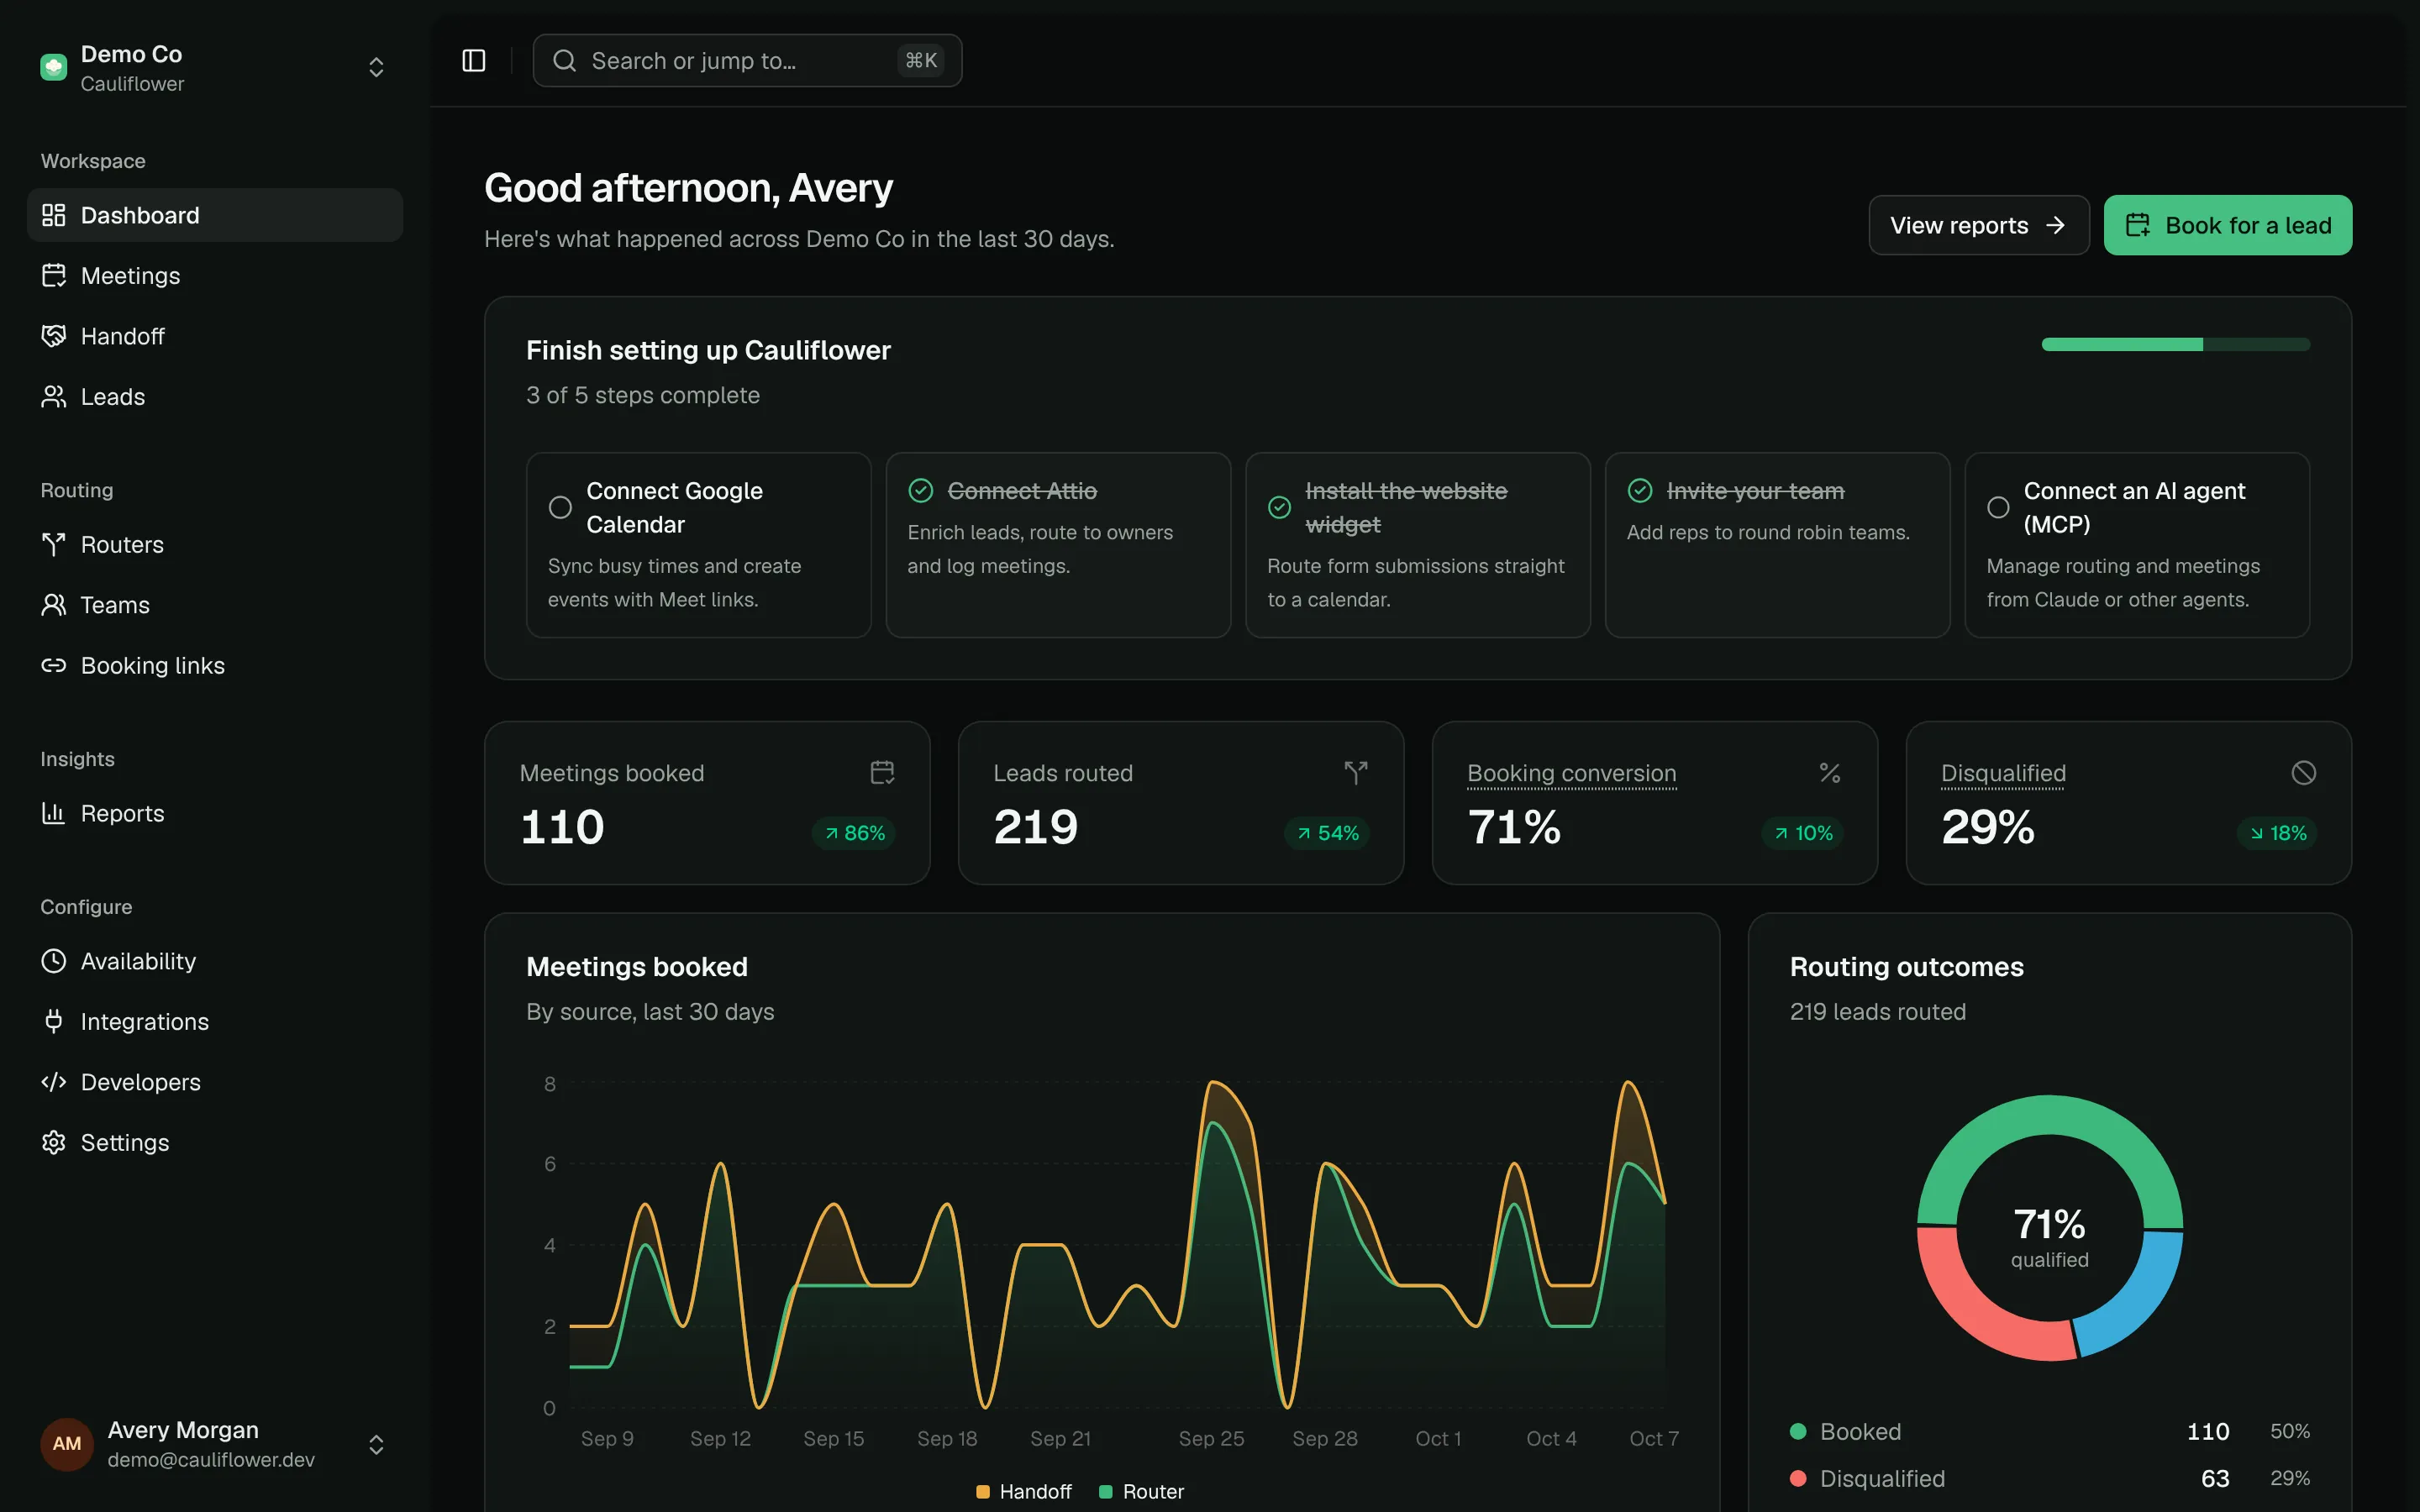Click the View reports button
The height and width of the screenshot is (1512, 2420).
click(x=1979, y=225)
